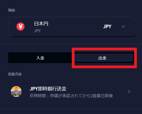
Task: Select the 入金 deposit segment background
Action: click(x=40, y=58)
